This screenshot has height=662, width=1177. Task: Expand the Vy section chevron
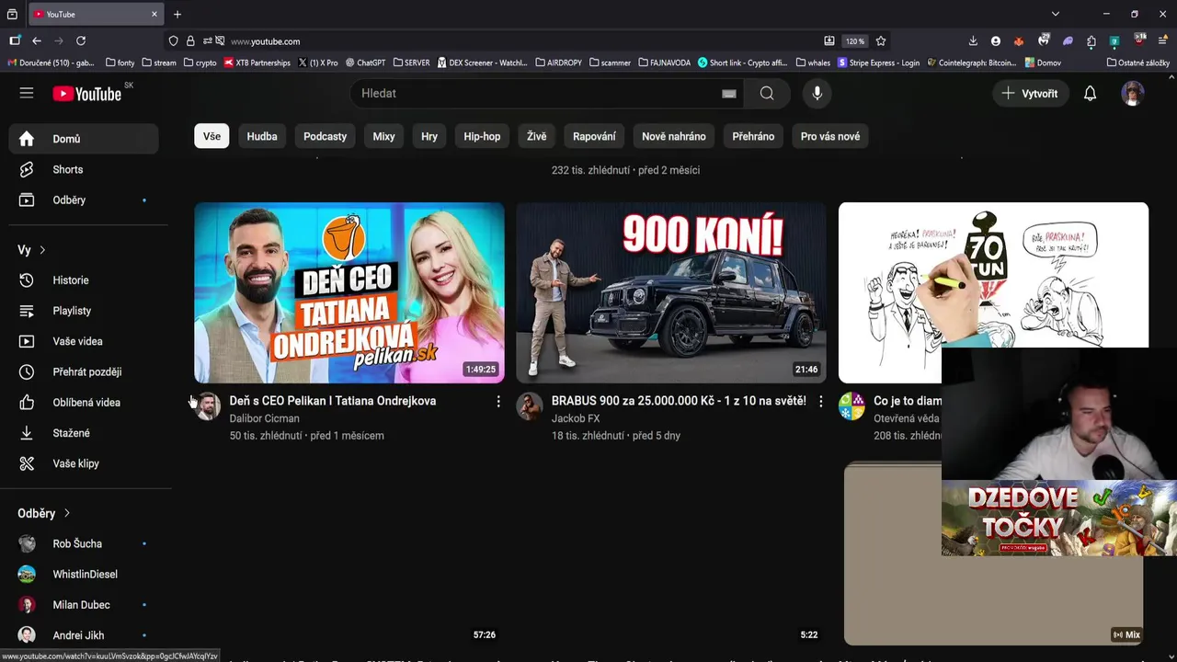pyautogui.click(x=42, y=250)
